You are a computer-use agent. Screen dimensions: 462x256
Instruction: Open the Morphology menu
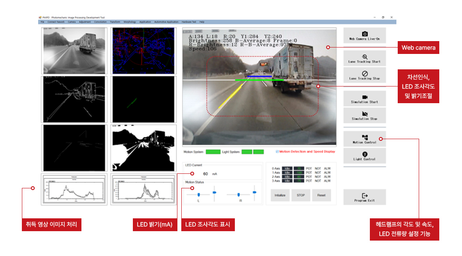(x=129, y=21)
